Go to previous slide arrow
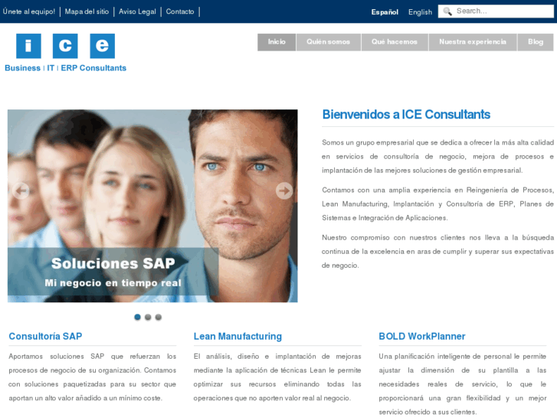 (x=21, y=191)
